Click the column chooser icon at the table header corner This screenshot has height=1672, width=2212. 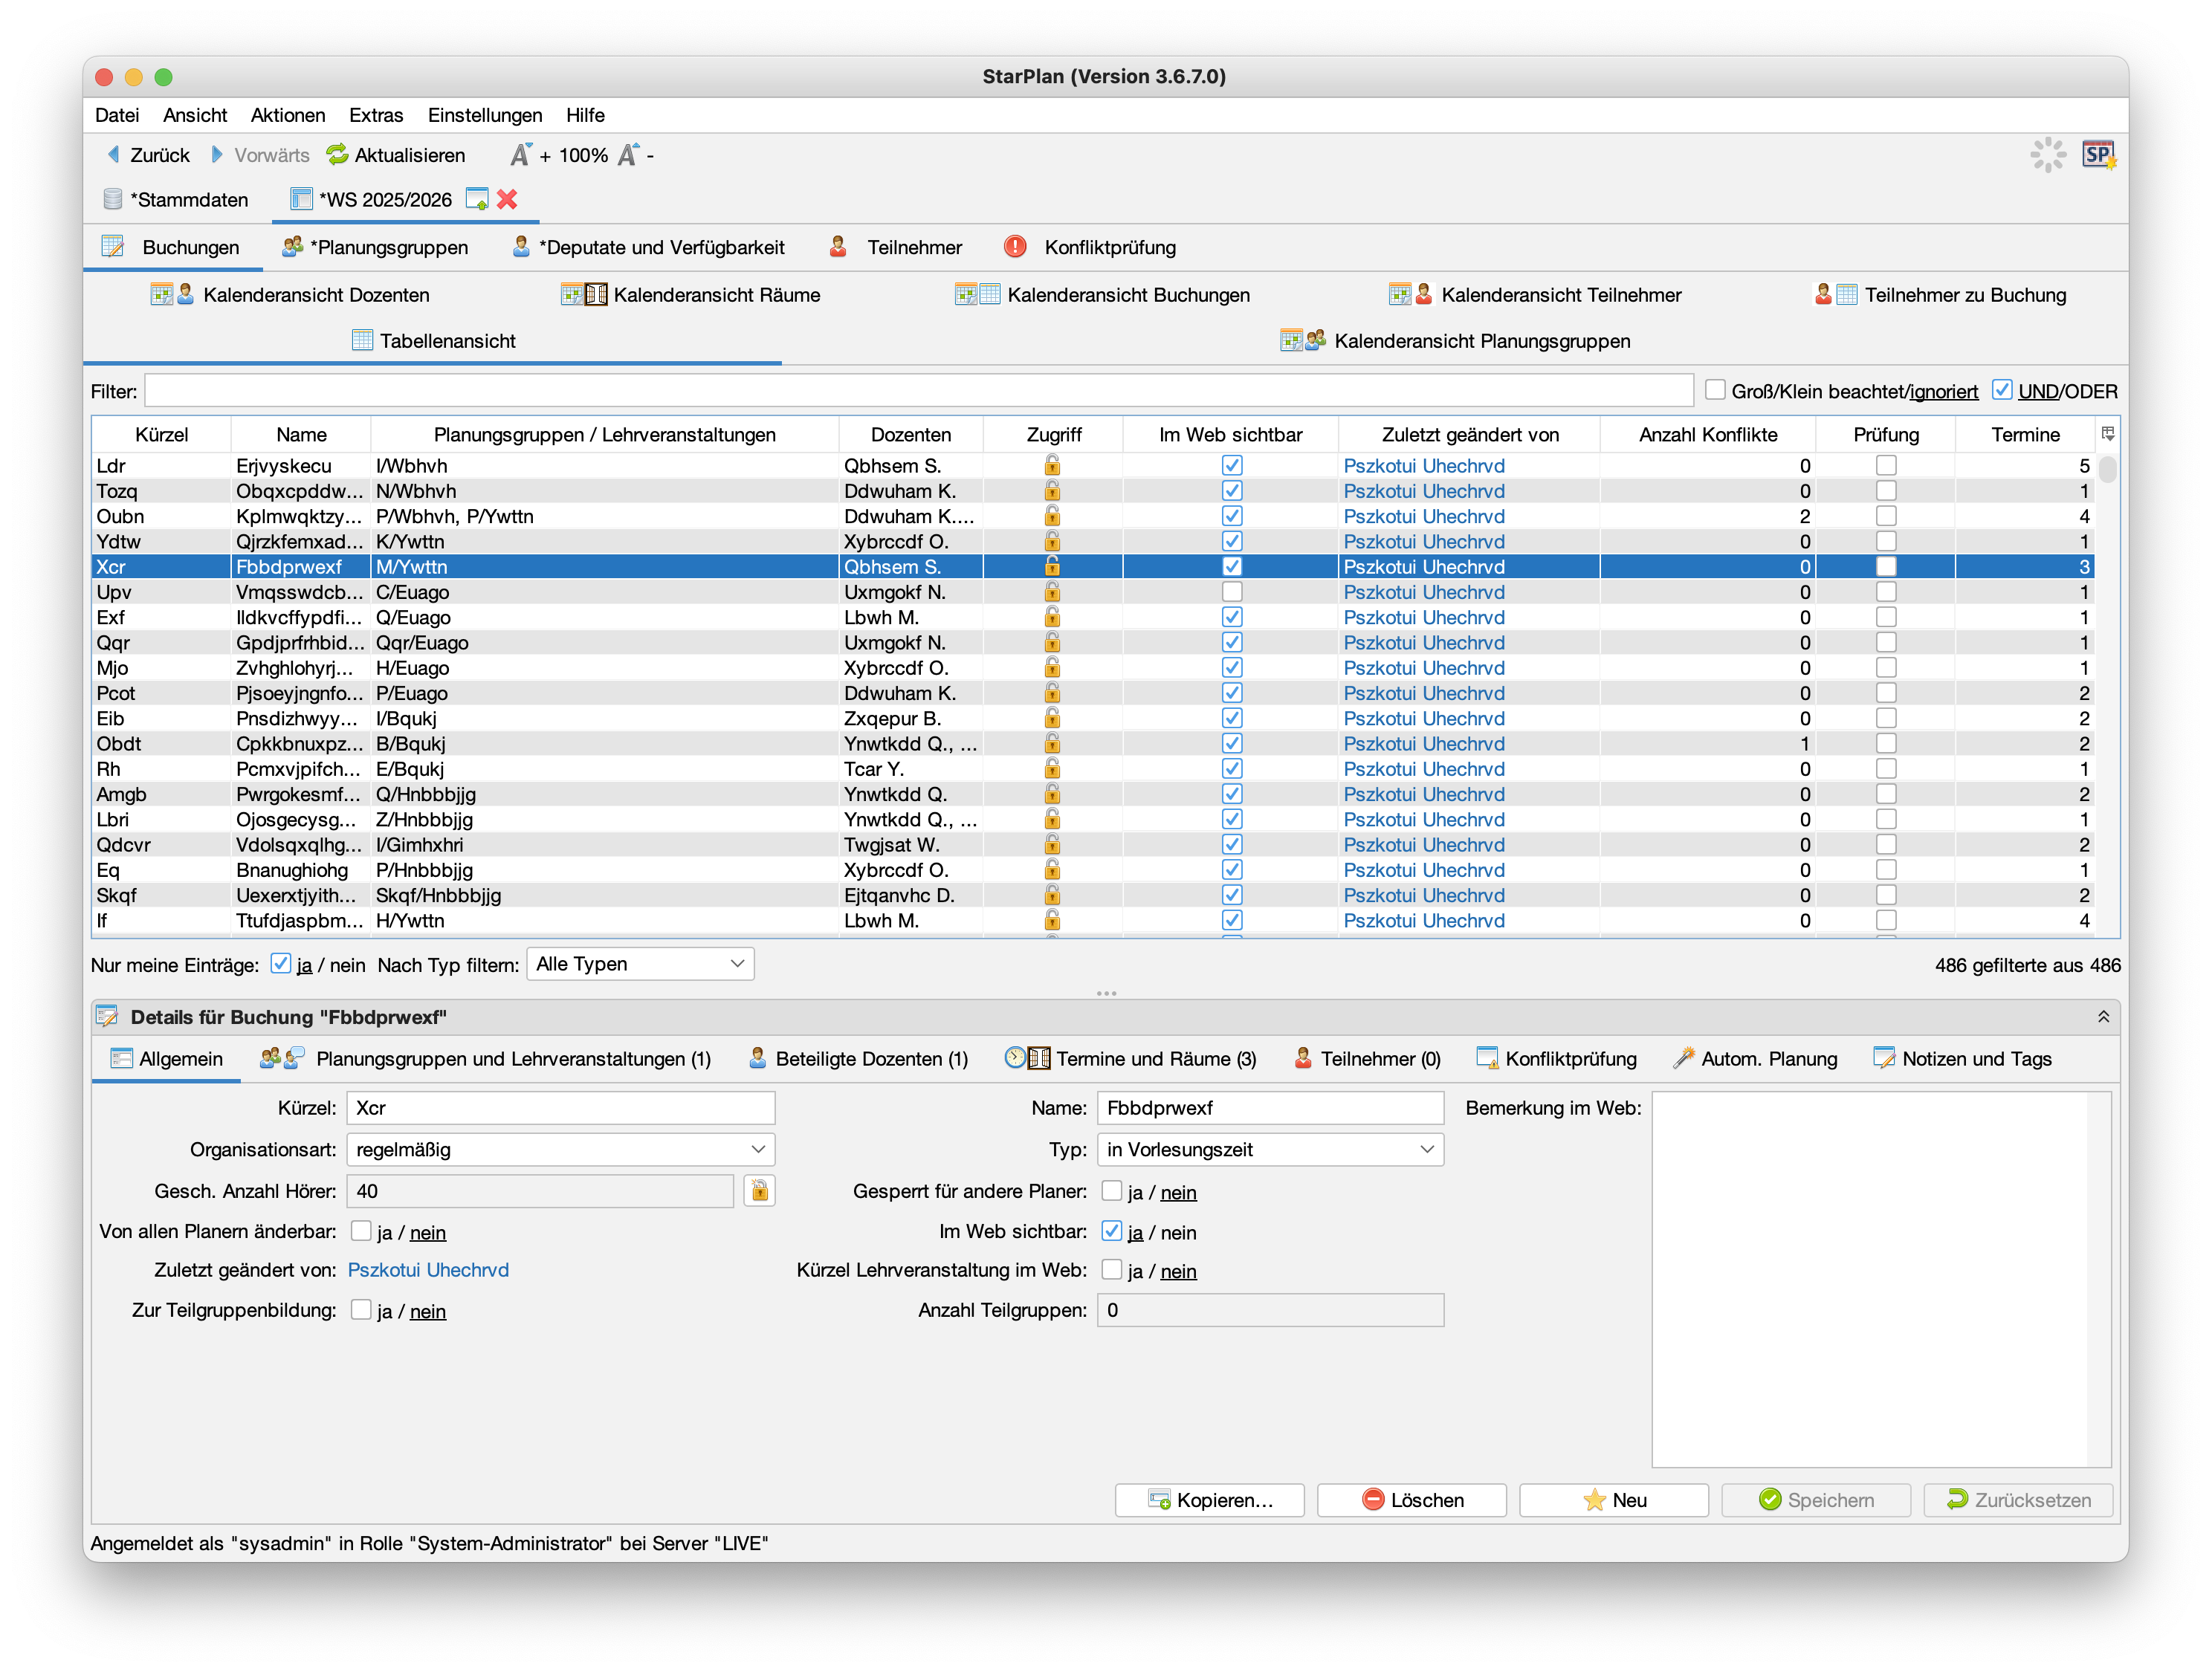point(2107,434)
